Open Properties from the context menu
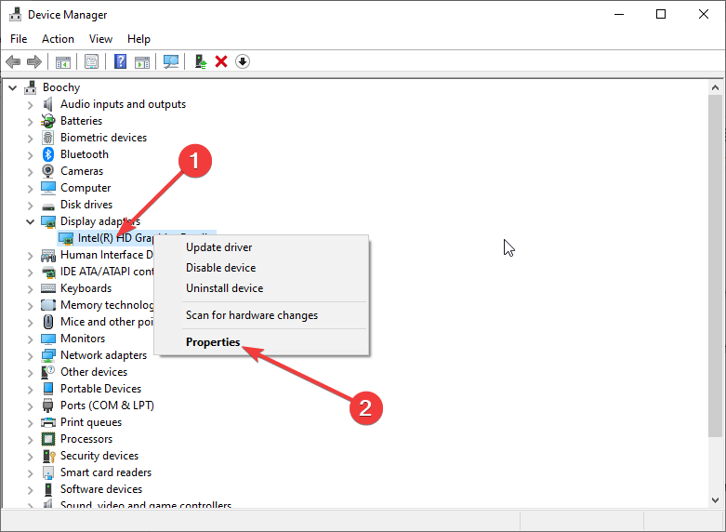 pyautogui.click(x=261, y=342)
